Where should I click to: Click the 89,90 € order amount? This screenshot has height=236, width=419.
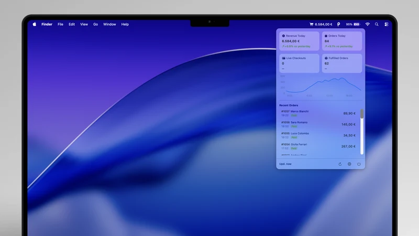point(349,113)
